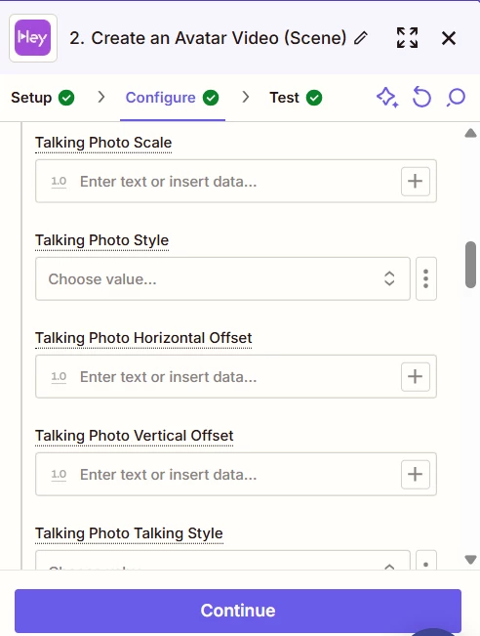Screen dimensions: 480x636
Task: Switch to the Test tab
Action: point(296,98)
